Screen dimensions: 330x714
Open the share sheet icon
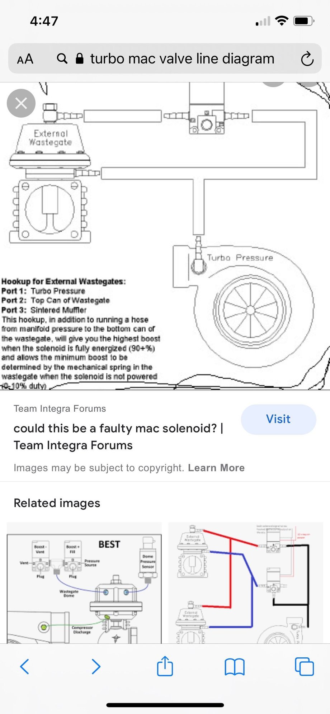[x=165, y=666]
